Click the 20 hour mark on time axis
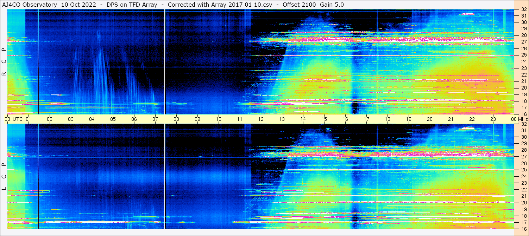Image resolution: width=529 pixels, height=236 pixels. click(430, 119)
